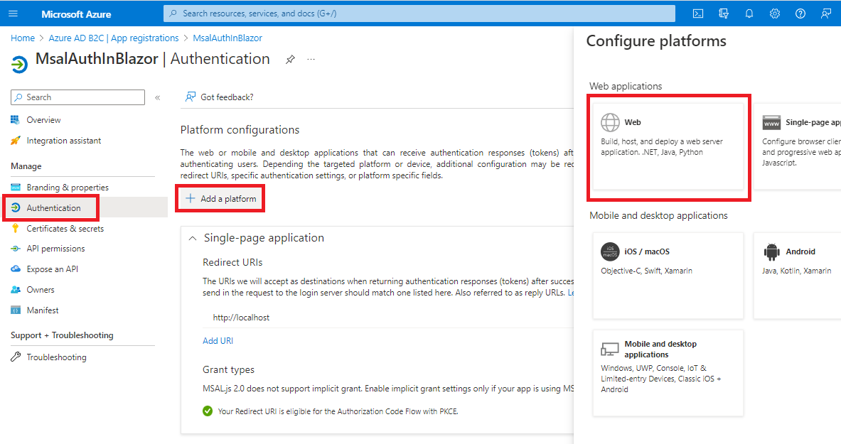The width and height of the screenshot is (841, 444).
Task: Select the Single-page application card
Action: tap(797, 146)
